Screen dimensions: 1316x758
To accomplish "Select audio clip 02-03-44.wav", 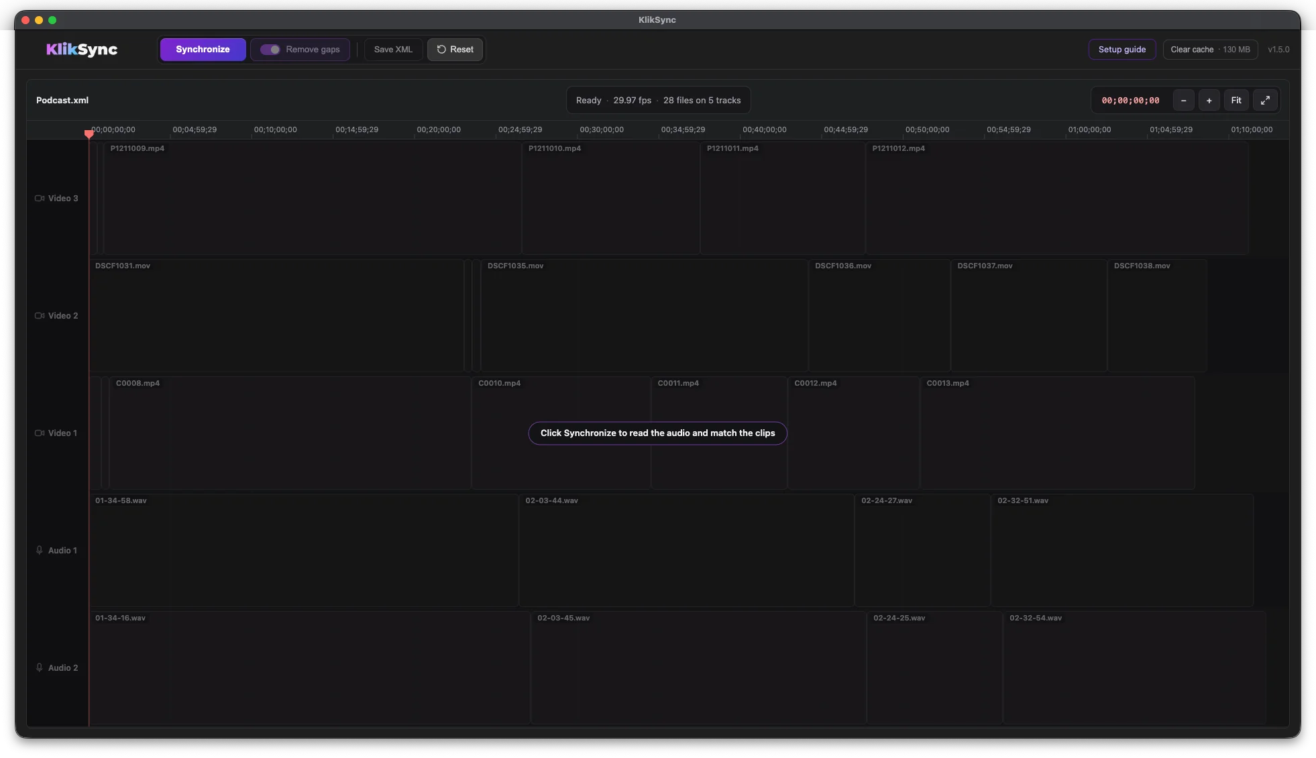I will [686, 551].
